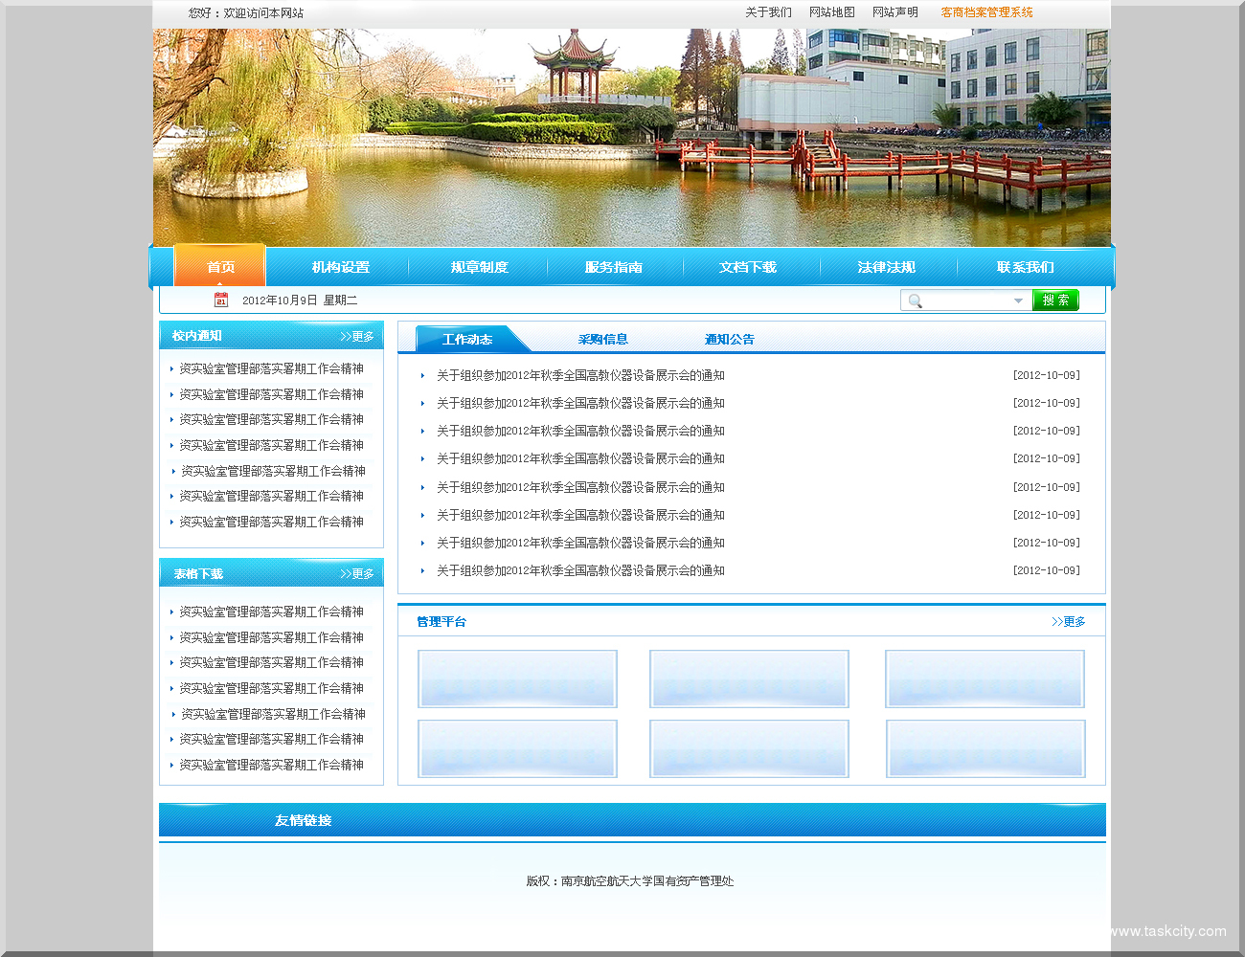Click the 版权：南京航空航天大学国有资产管理处 copyright text

(x=629, y=880)
